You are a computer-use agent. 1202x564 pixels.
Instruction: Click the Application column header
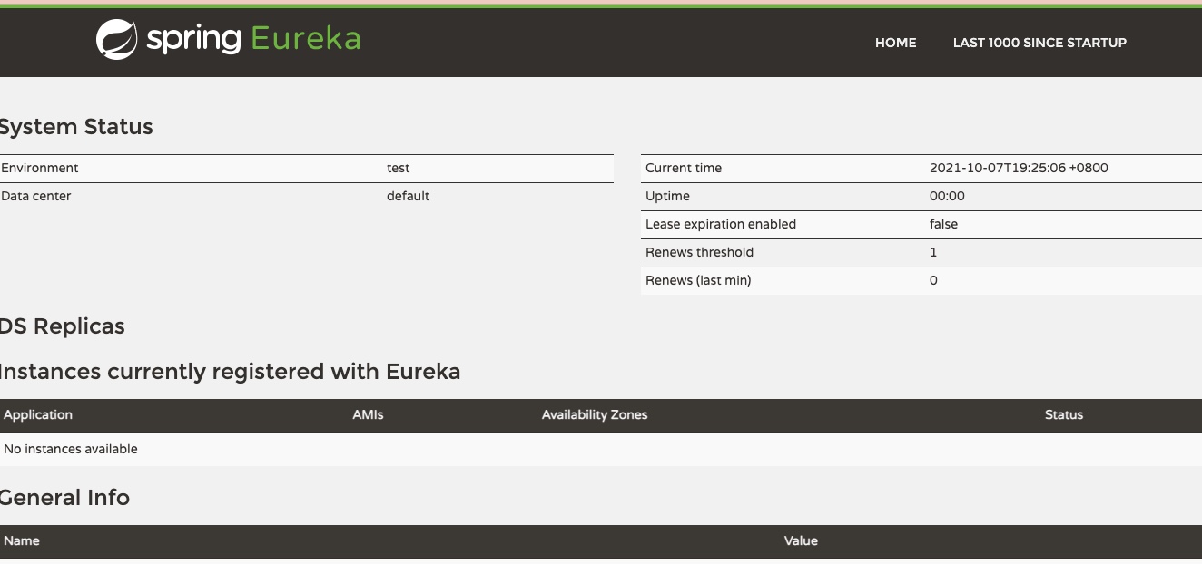38,414
